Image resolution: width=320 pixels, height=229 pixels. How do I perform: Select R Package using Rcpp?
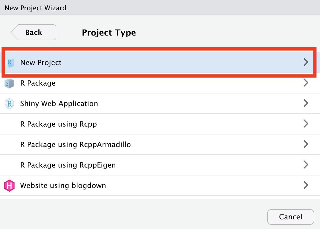160,124
